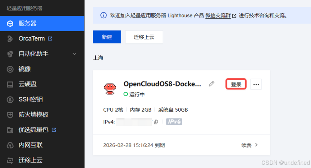
Task: Click the 镜像 disc icon
Action: coord(10,69)
